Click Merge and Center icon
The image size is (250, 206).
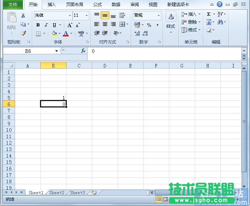[x=122, y=24]
